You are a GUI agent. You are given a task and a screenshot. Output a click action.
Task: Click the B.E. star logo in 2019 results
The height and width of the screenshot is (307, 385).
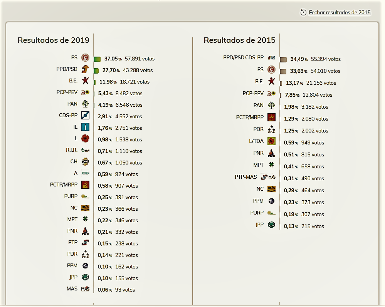[x=85, y=81]
